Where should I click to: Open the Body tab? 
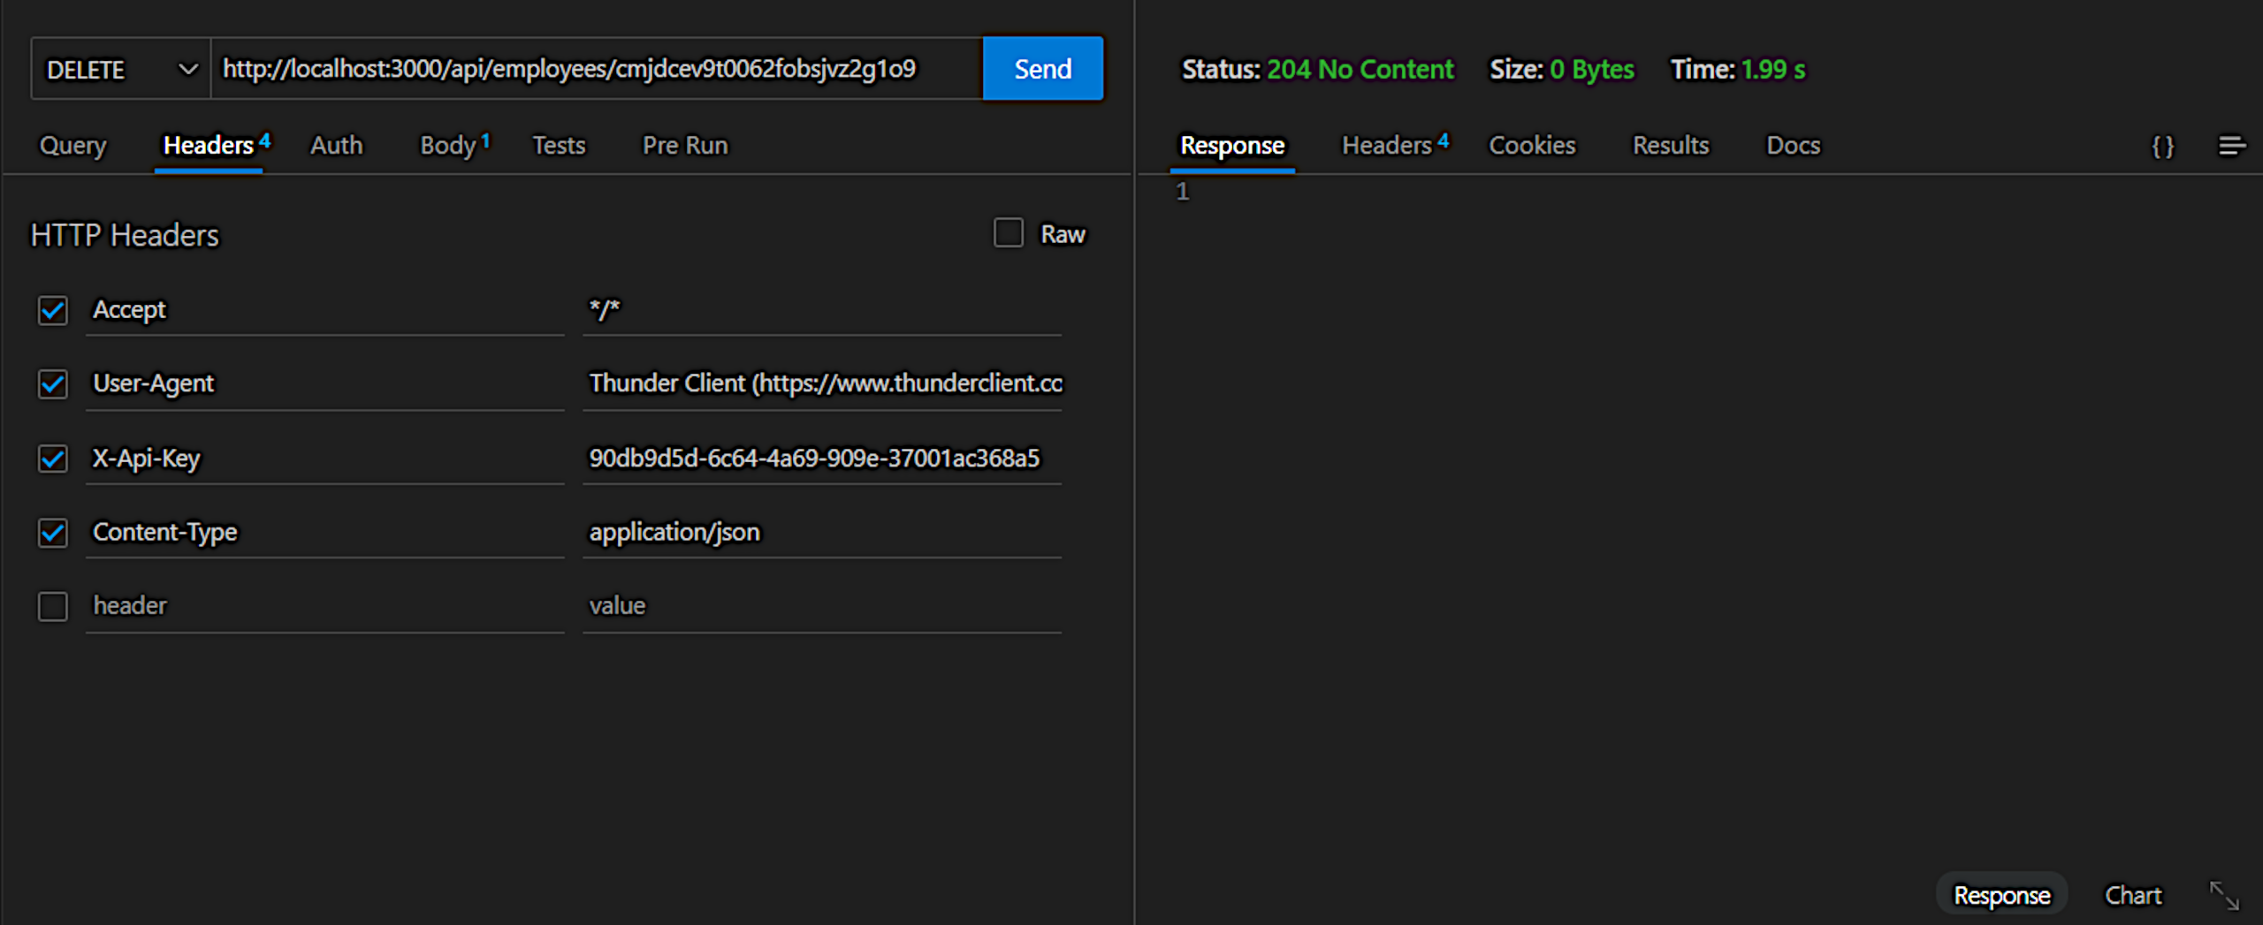point(446,145)
